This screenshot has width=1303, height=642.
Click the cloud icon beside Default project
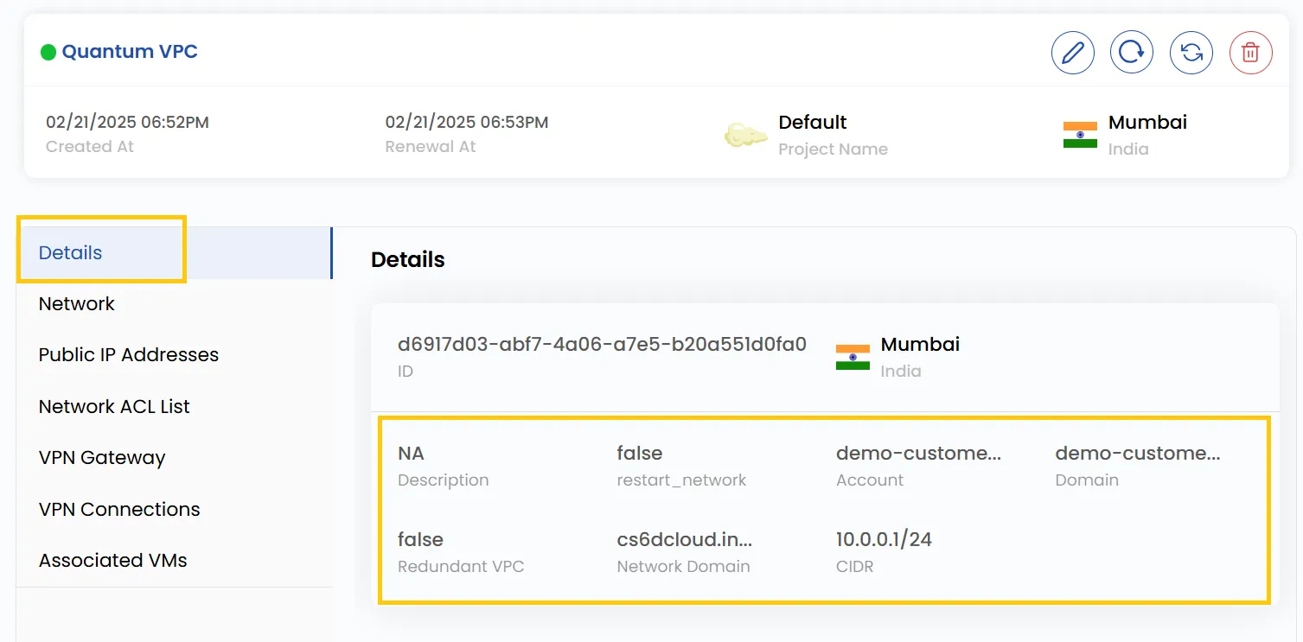coord(745,135)
